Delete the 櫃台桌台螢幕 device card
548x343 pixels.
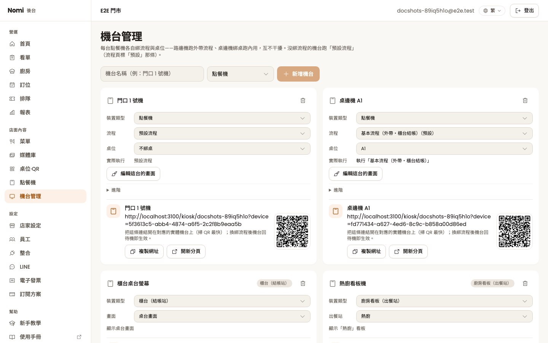tap(303, 284)
